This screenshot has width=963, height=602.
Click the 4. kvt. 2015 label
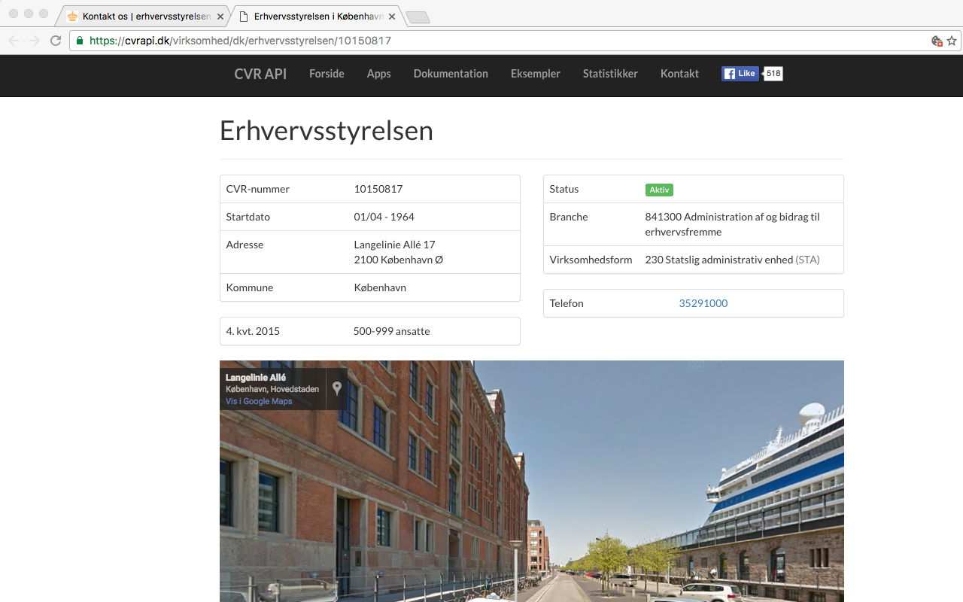253,331
